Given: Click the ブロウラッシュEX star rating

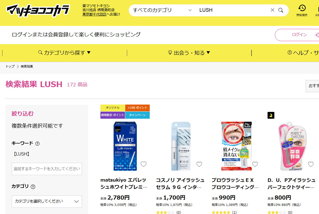Looking at the screenshot, I should coord(221,212).
